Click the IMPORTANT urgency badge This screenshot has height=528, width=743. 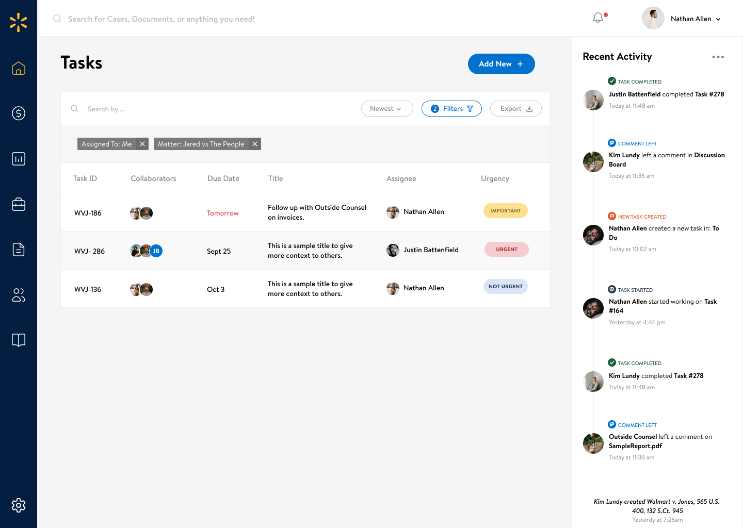click(x=506, y=210)
